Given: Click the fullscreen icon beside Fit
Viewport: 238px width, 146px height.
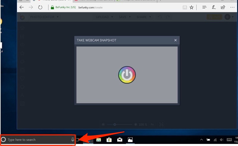Looking at the screenshot, I should tap(161, 125).
